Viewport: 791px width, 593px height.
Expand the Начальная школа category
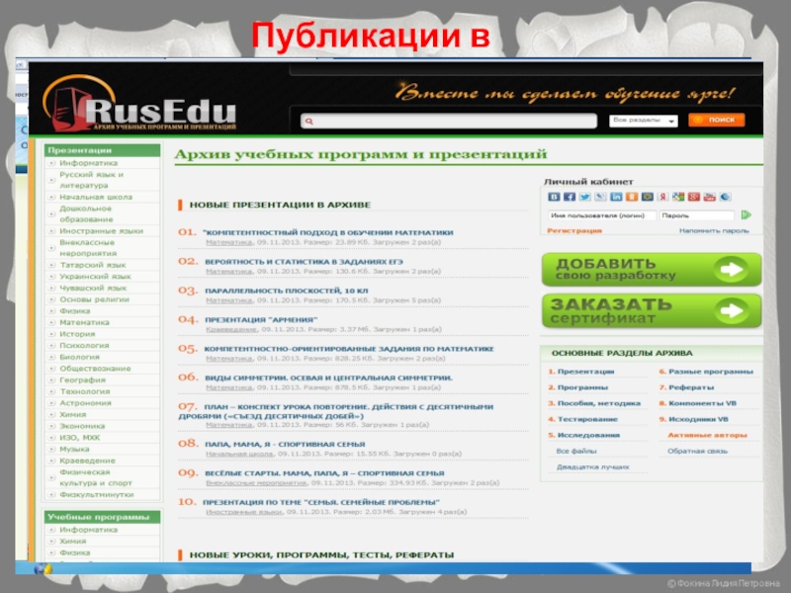[51, 197]
